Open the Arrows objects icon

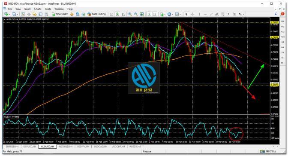click(x=240, y=14)
